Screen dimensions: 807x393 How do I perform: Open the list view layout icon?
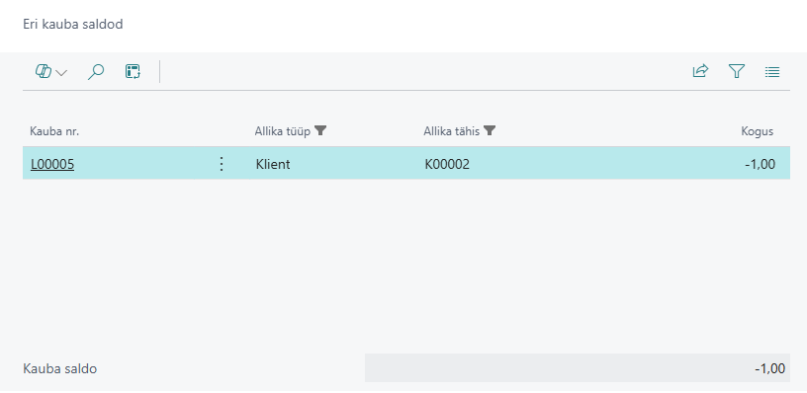772,72
